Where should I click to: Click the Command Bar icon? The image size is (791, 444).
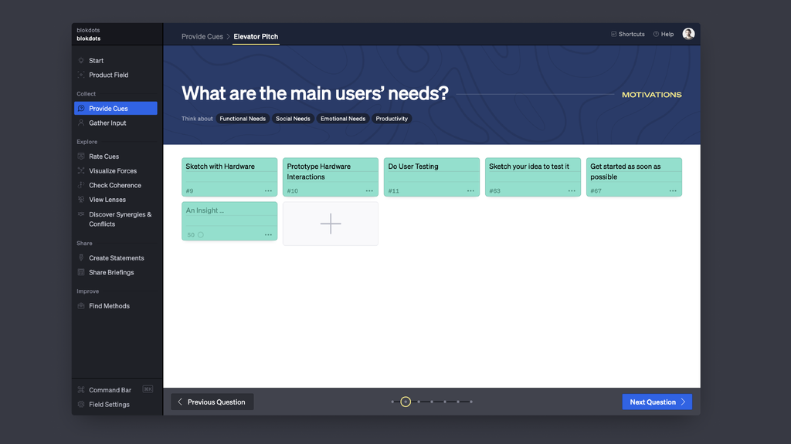pos(81,389)
